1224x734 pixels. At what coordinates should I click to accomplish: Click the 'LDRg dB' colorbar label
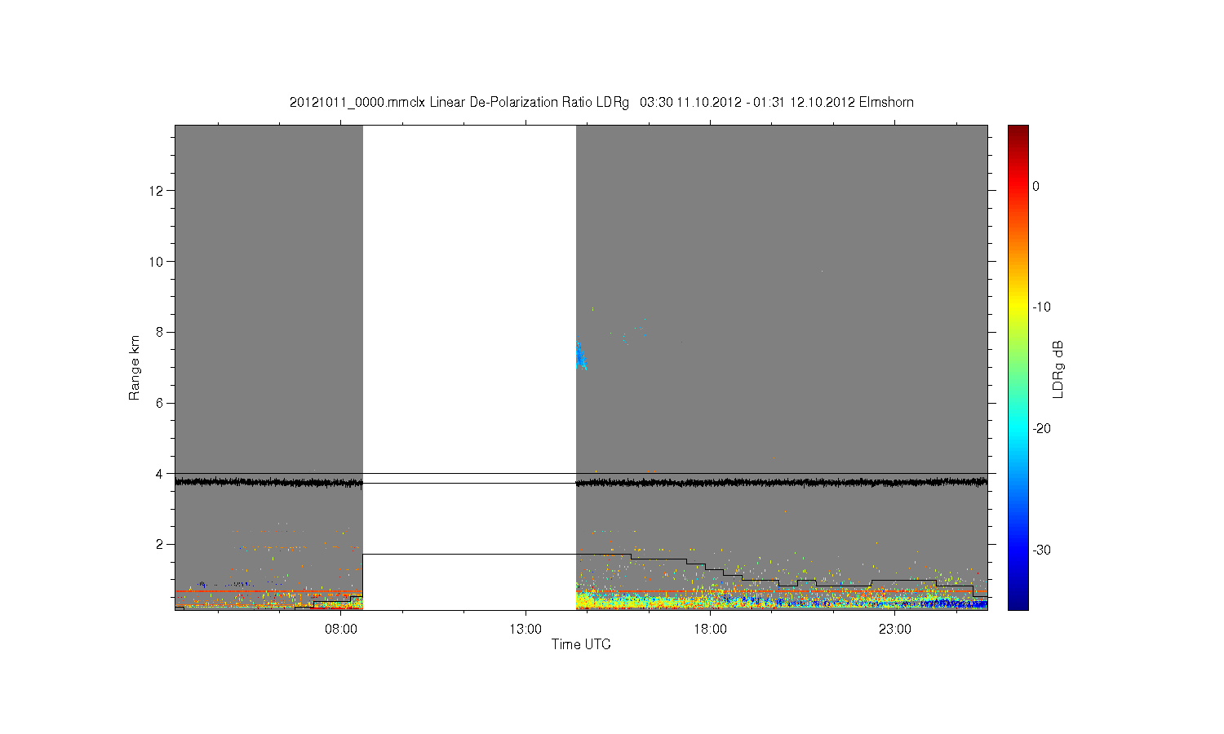click(x=1058, y=369)
